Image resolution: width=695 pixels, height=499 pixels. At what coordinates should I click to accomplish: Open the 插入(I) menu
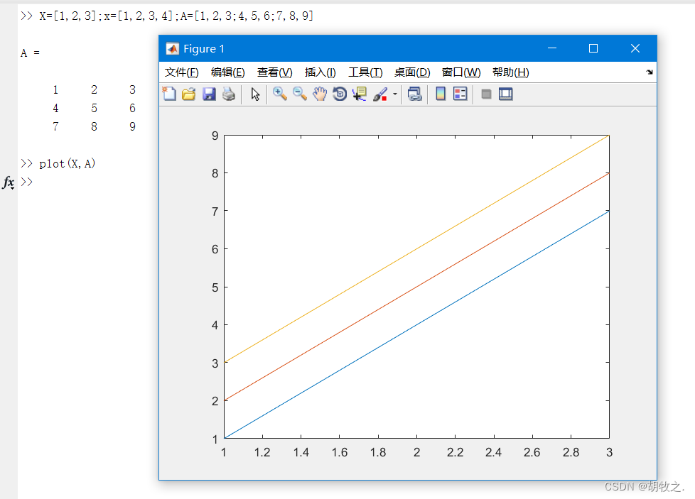point(320,72)
